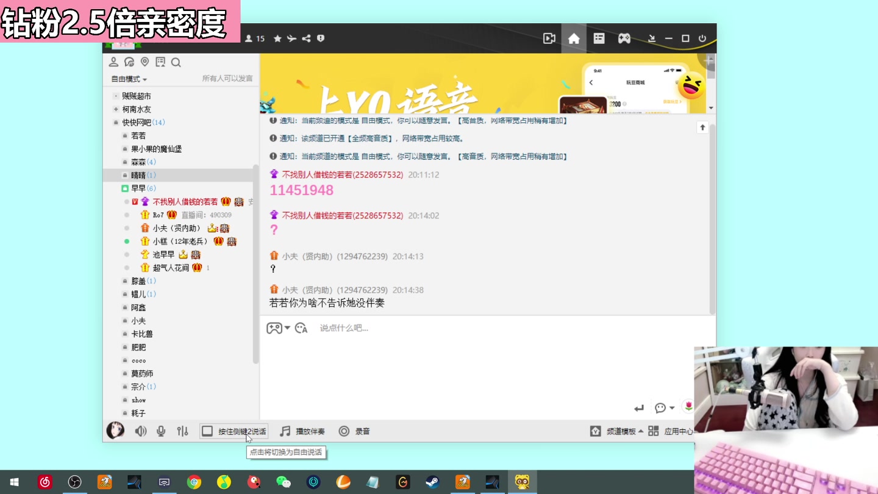Enter the 早早 sub-channel
The width and height of the screenshot is (878, 494).
[140, 188]
